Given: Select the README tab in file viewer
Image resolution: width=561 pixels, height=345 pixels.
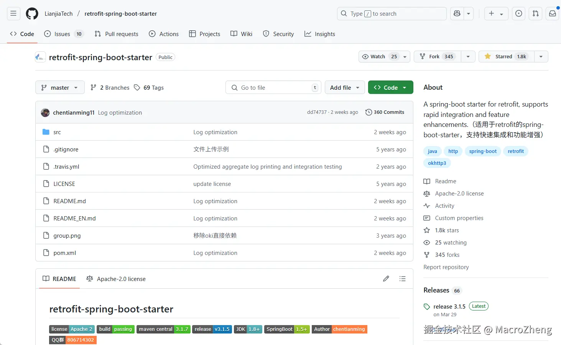Looking at the screenshot, I should [59, 279].
